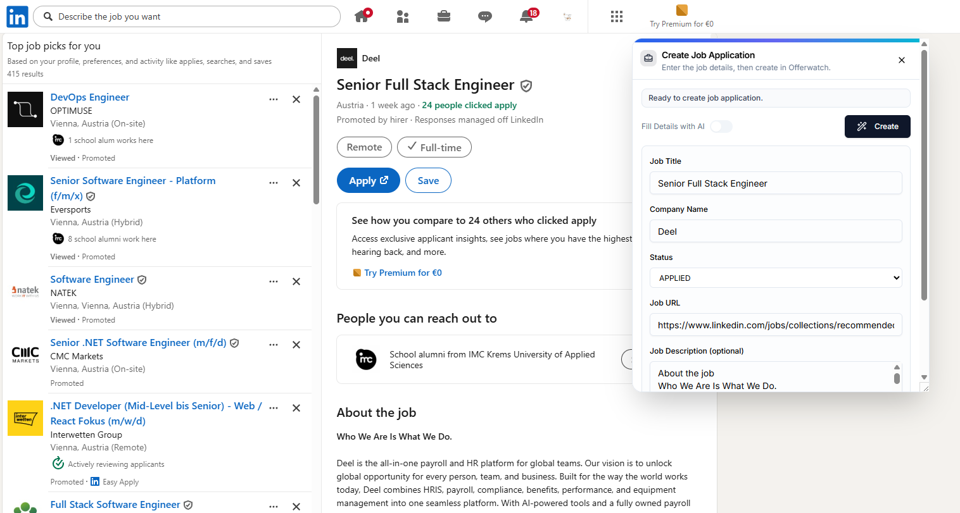Open the Jobs briefcase icon
The height and width of the screenshot is (513, 960).
[x=444, y=16]
